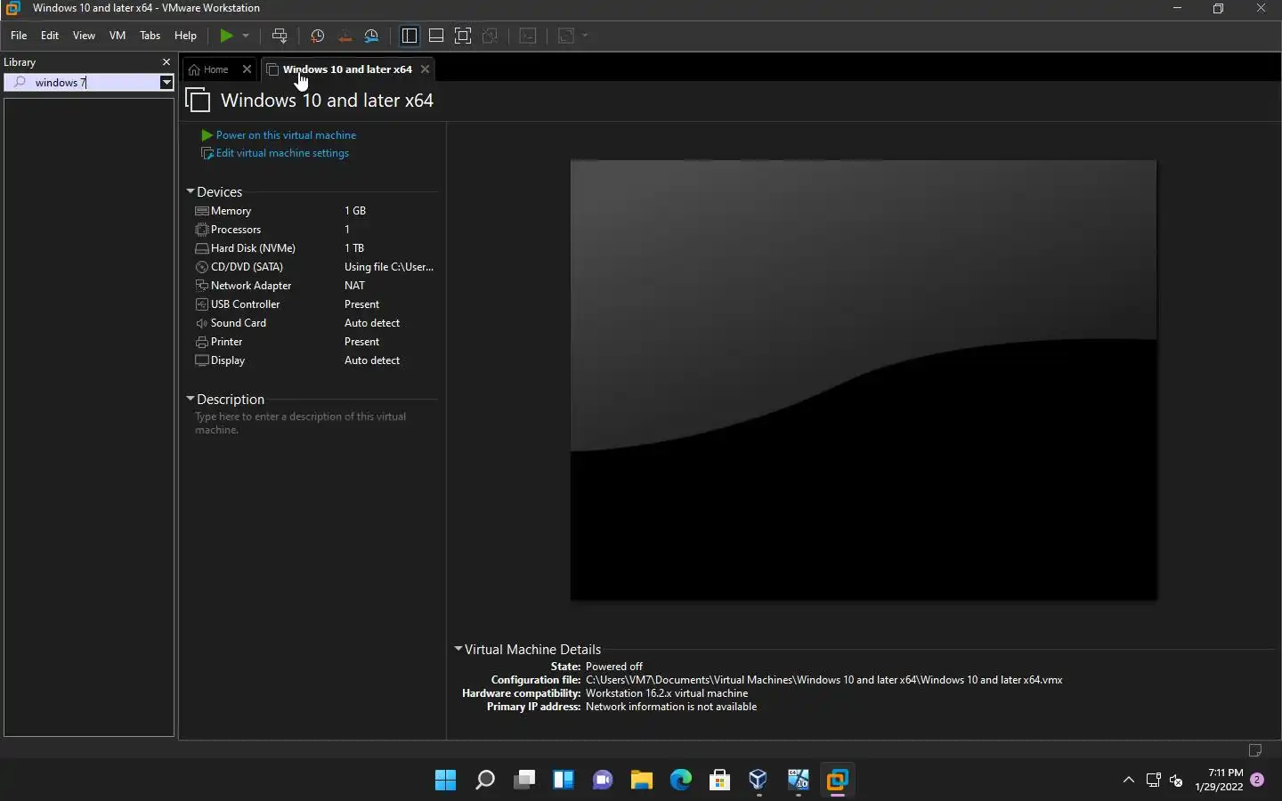Image resolution: width=1282 pixels, height=801 pixels.
Task: Click VMware Workstation taskbar icon
Action: 837,781
